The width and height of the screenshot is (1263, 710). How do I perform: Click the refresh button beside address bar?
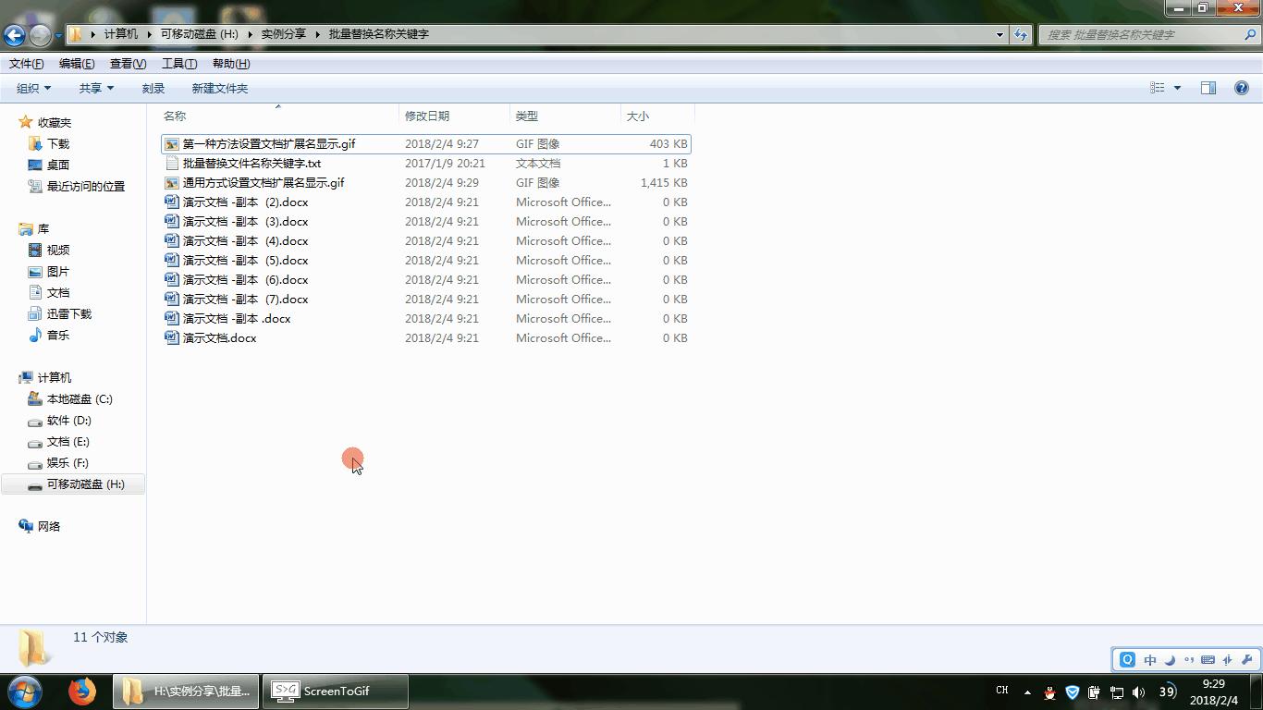(1021, 34)
